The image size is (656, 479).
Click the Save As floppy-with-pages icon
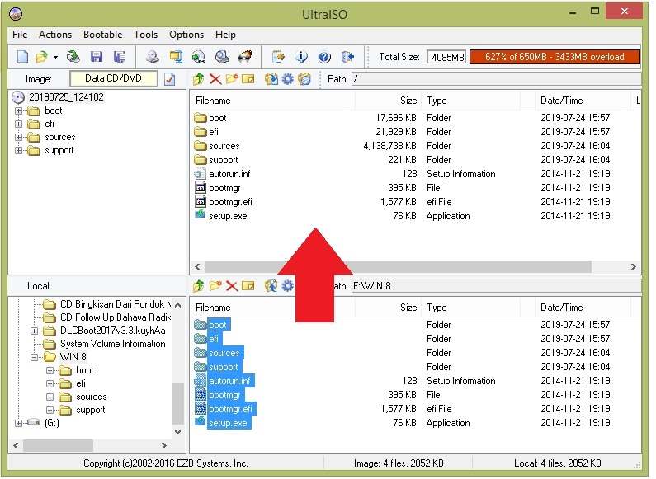(120, 57)
